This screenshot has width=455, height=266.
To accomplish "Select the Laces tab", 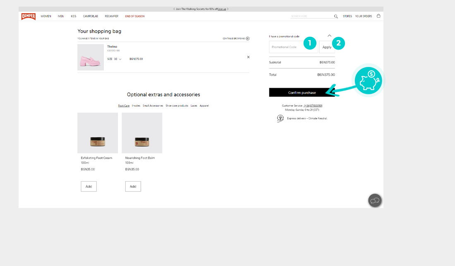I will pyautogui.click(x=194, y=105).
